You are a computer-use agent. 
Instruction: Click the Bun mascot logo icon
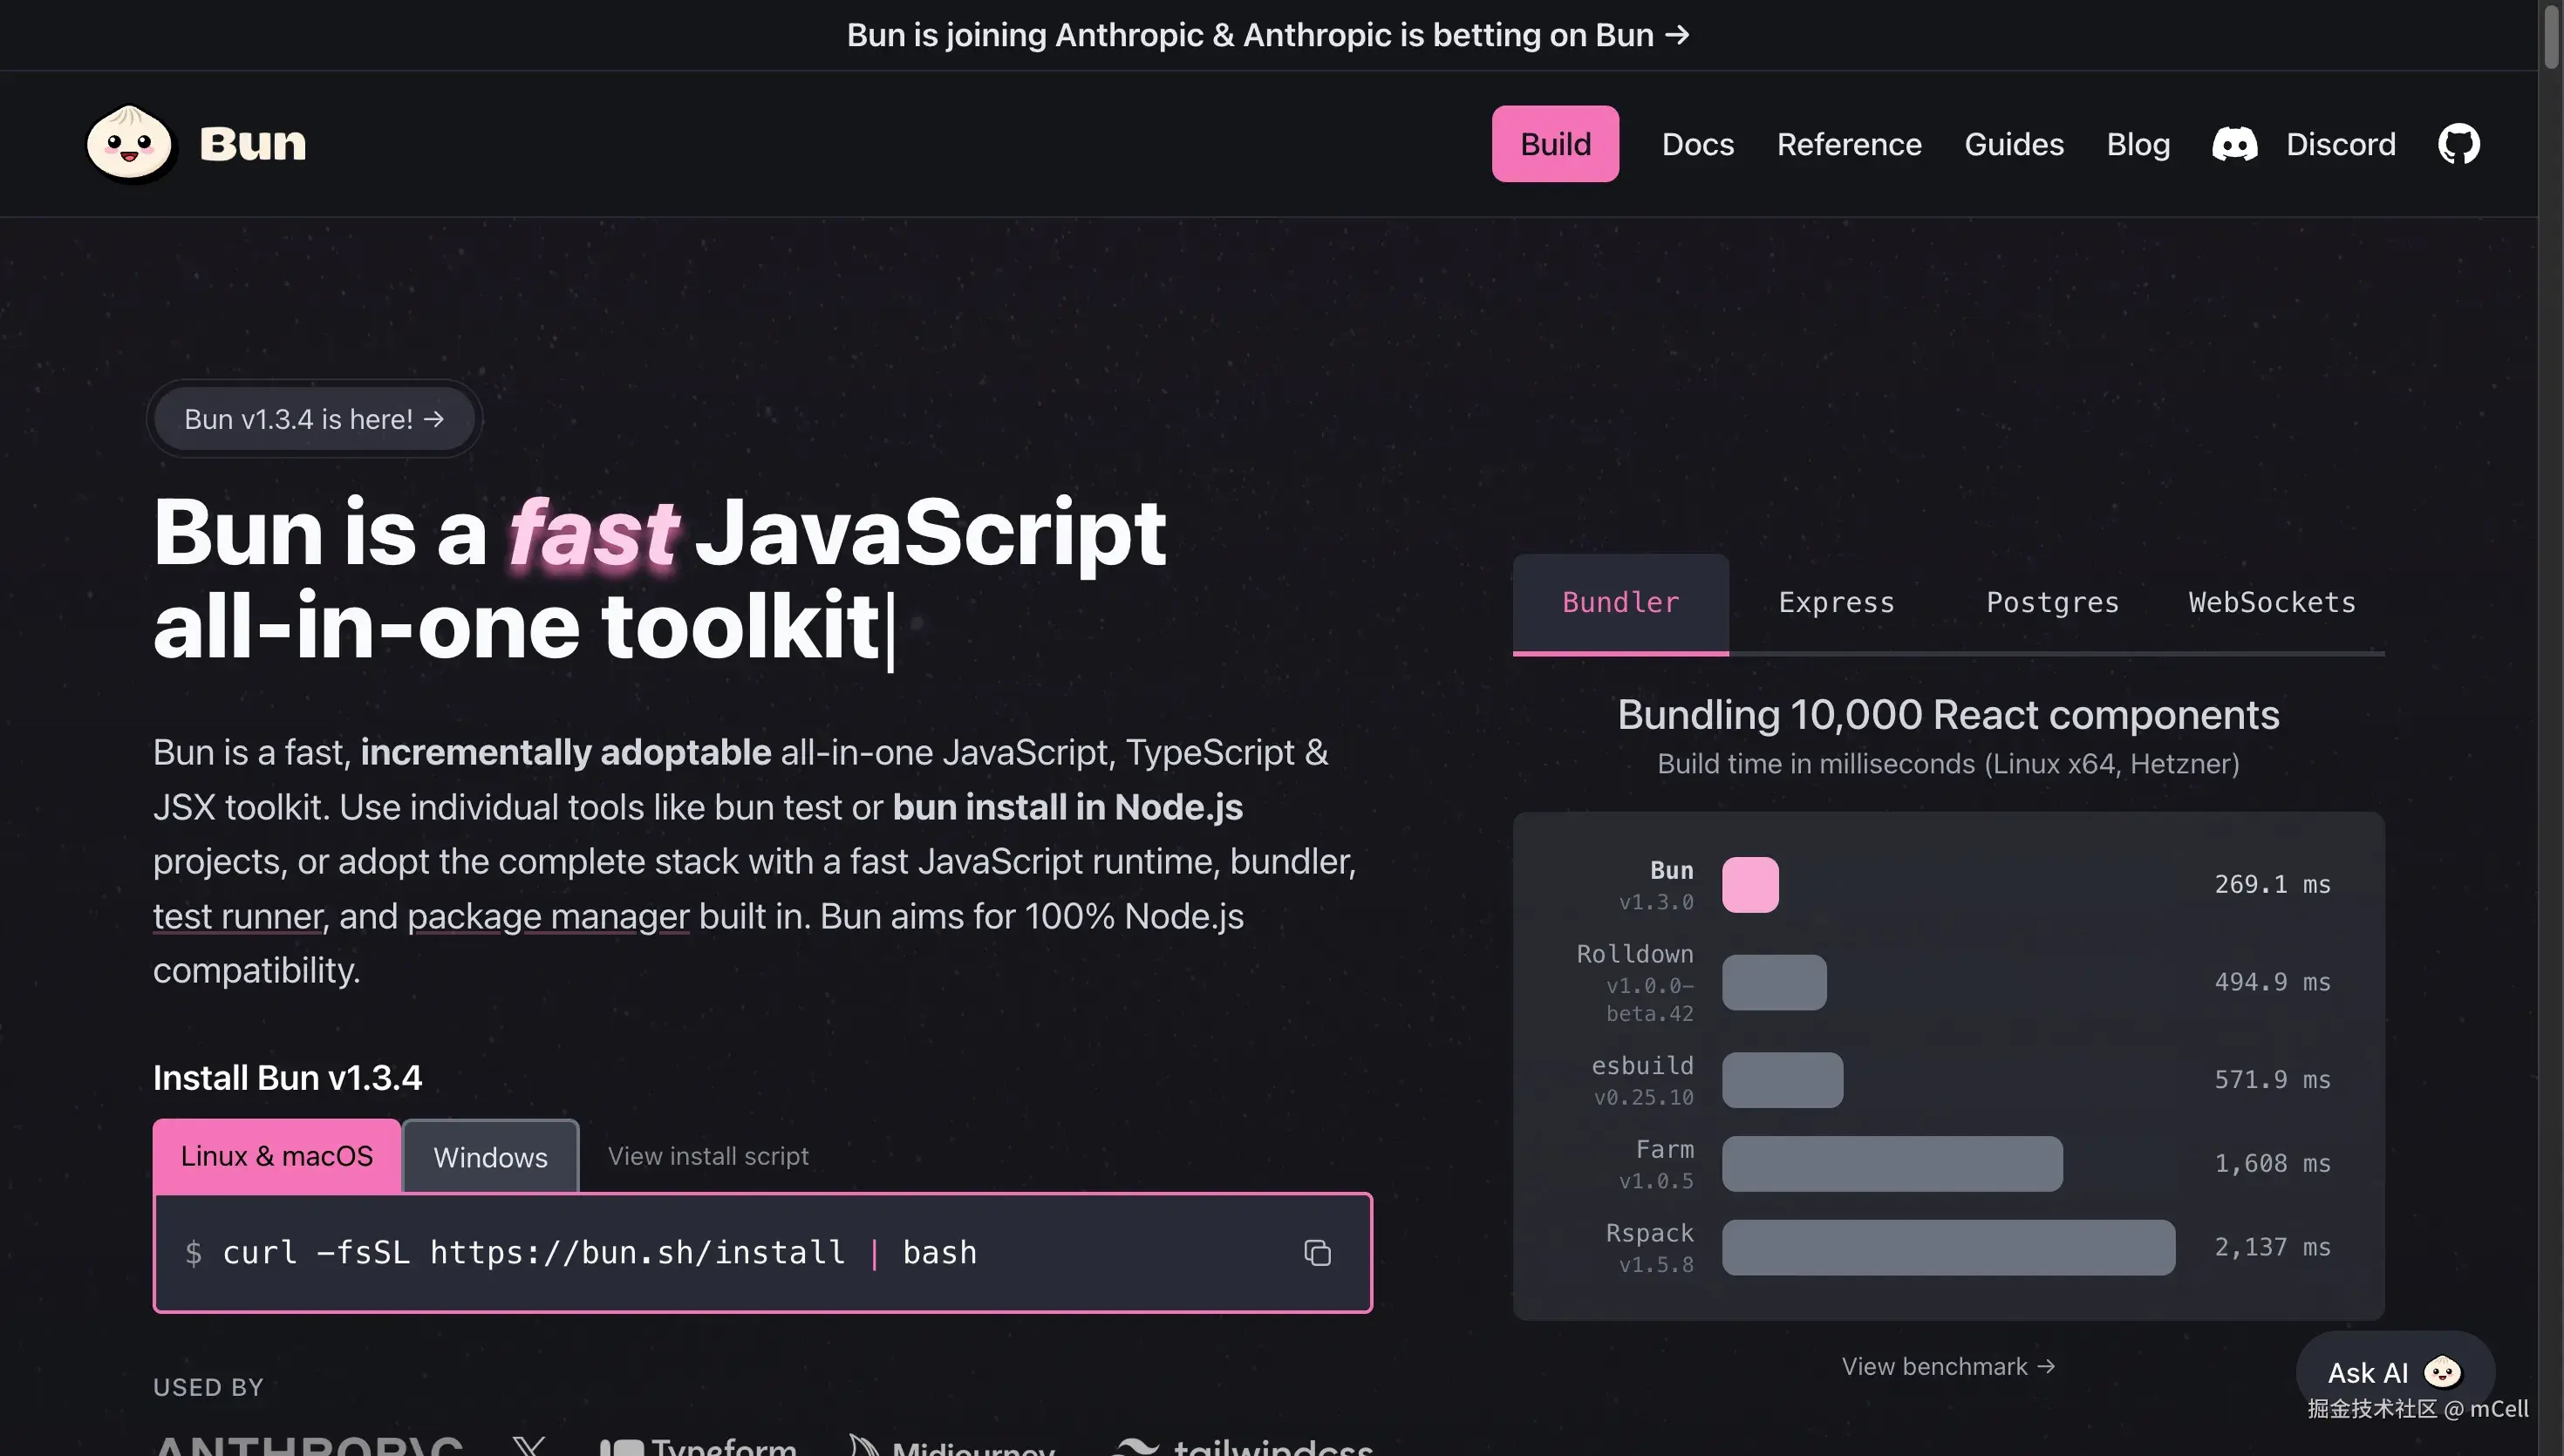tap(129, 143)
